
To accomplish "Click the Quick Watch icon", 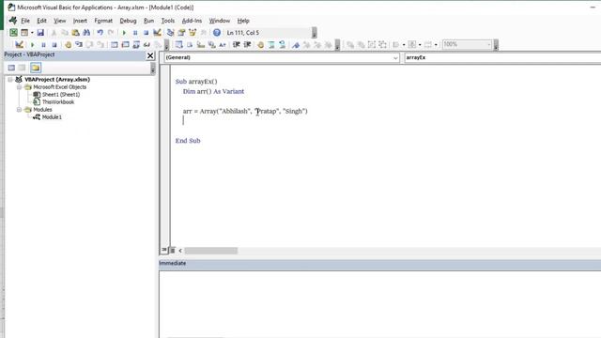I will pyautogui.click(x=146, y=45).
